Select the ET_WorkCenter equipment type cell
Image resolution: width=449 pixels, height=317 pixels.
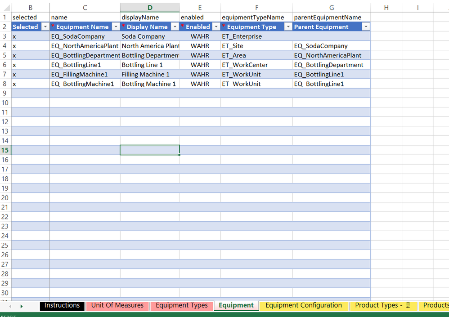pyautogui.click(x=245, y=65)
